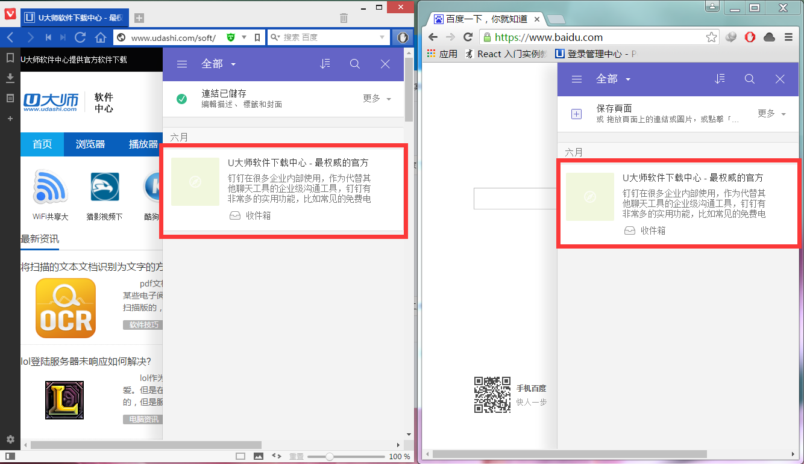804x464 pixels.
Task: Click 猎影视频下 app icon
Action: [105, 187]
